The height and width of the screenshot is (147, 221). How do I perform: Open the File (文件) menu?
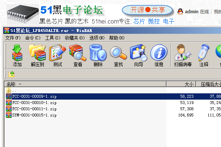tap(13, 38)
